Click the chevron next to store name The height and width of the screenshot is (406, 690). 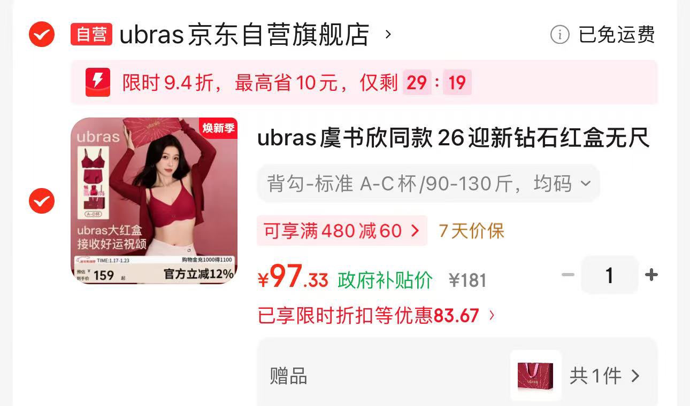point(389,35)
